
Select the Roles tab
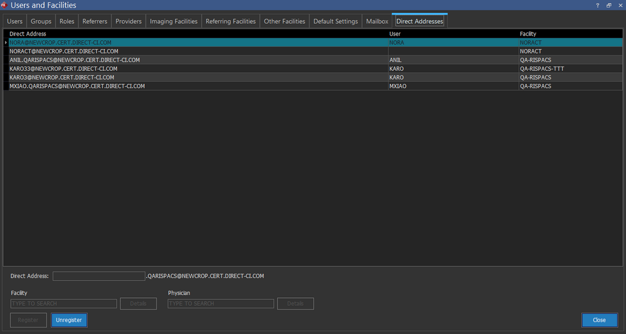coord(67,21)
